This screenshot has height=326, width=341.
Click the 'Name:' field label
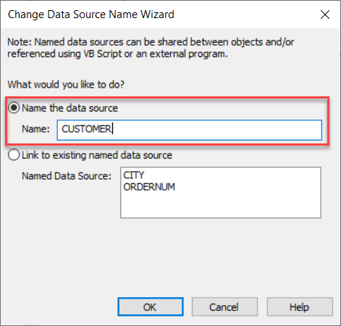point(35,129)
